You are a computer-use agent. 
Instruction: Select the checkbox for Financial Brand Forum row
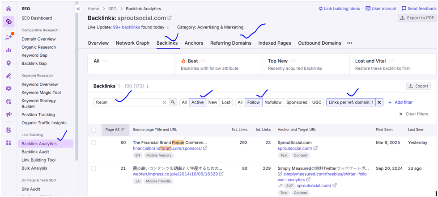(94, 143)
